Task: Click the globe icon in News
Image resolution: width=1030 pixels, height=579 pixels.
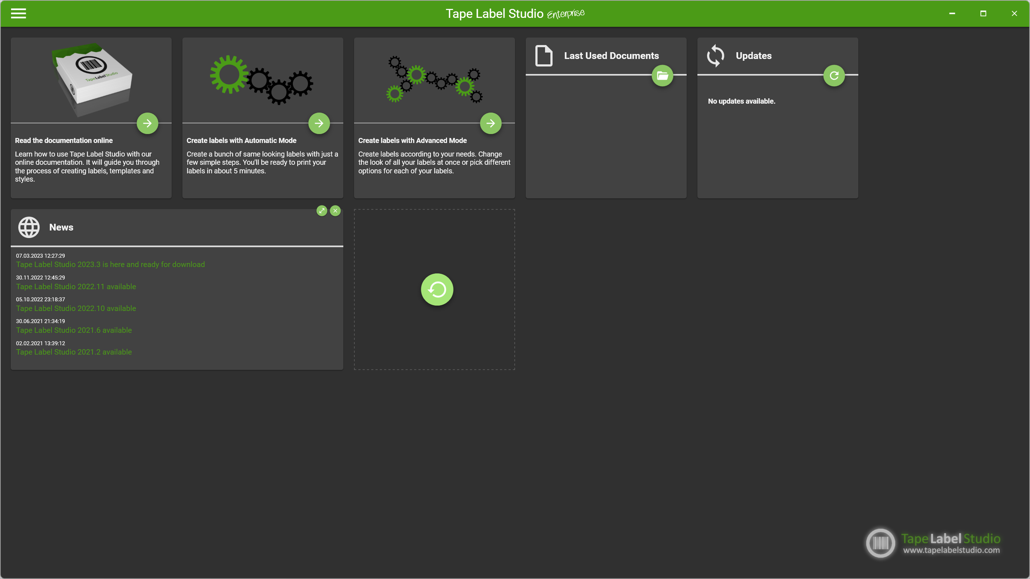Action: [29, 227]
